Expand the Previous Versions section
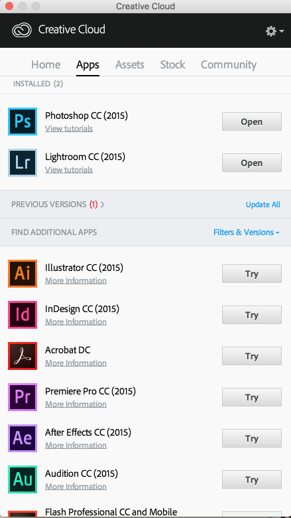 58,205
